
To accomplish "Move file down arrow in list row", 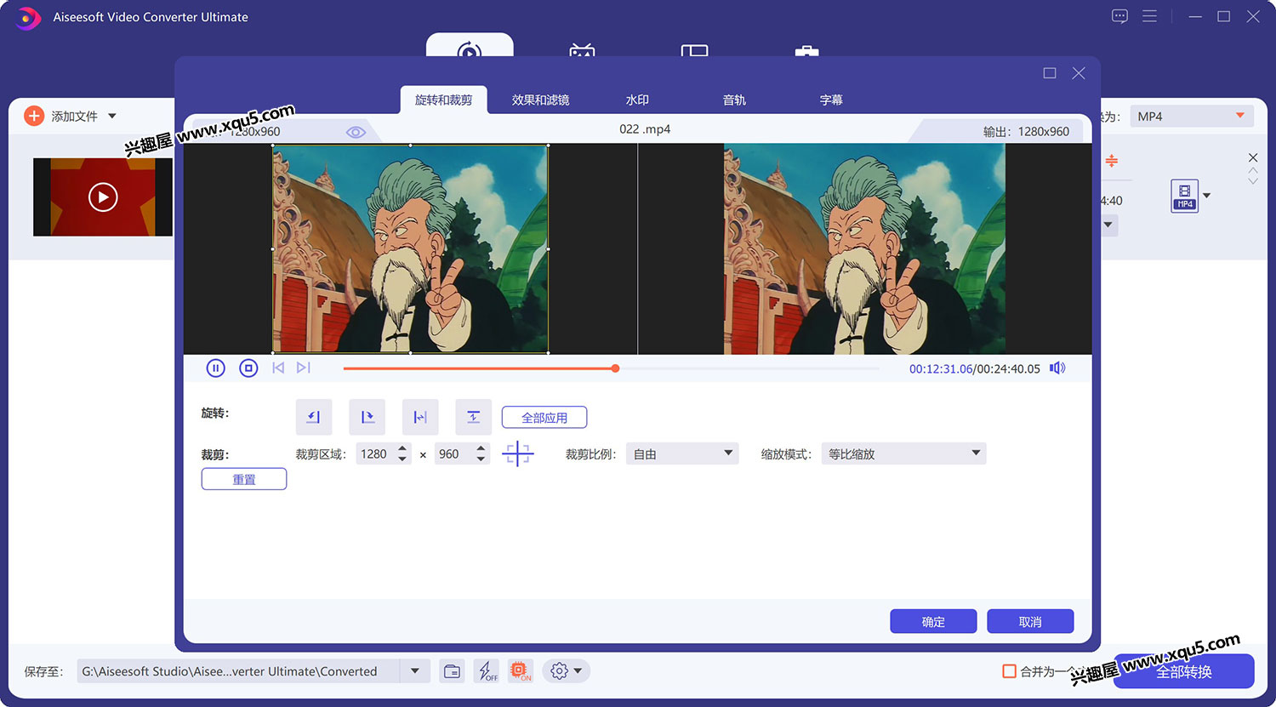I will (x=1253, y=180).
